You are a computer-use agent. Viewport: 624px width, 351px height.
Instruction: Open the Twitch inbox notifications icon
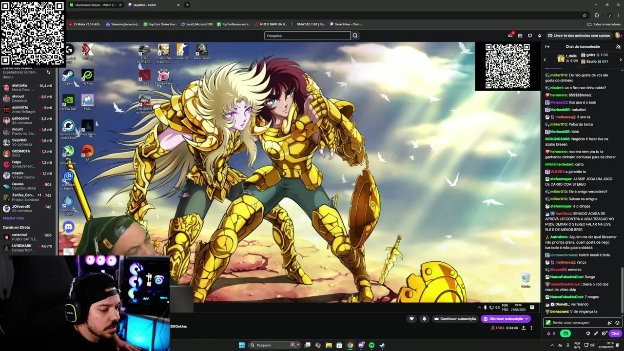(520, 36)
